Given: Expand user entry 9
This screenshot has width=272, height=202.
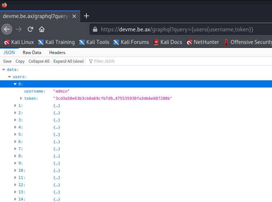Looking at the screenshot, I should click(x=15, y=163).
